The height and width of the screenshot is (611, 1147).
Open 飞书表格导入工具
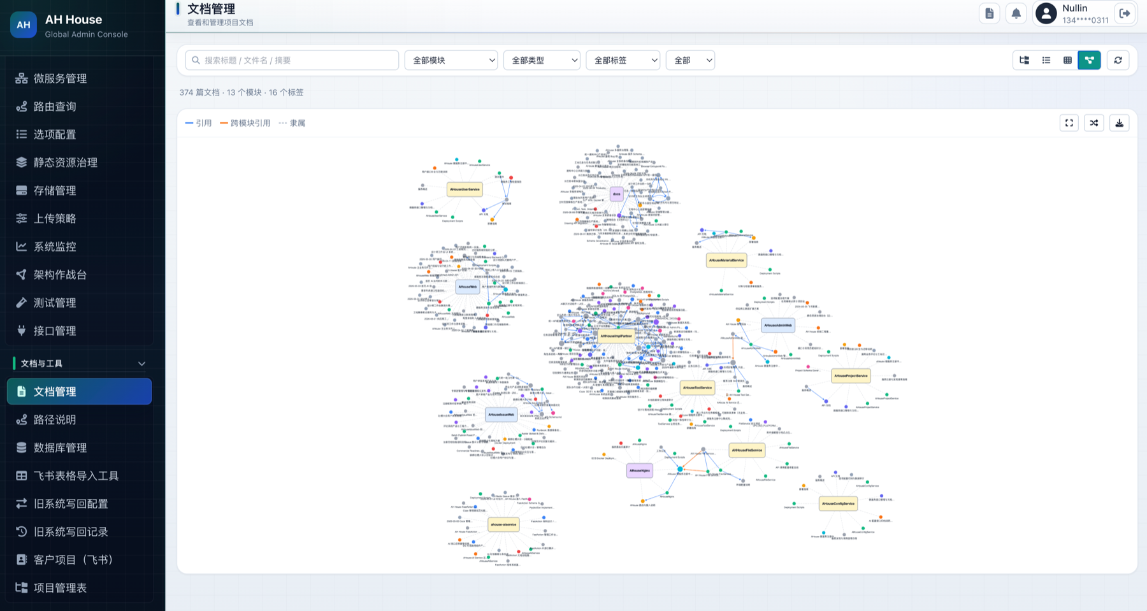click(x=80, y=475)
